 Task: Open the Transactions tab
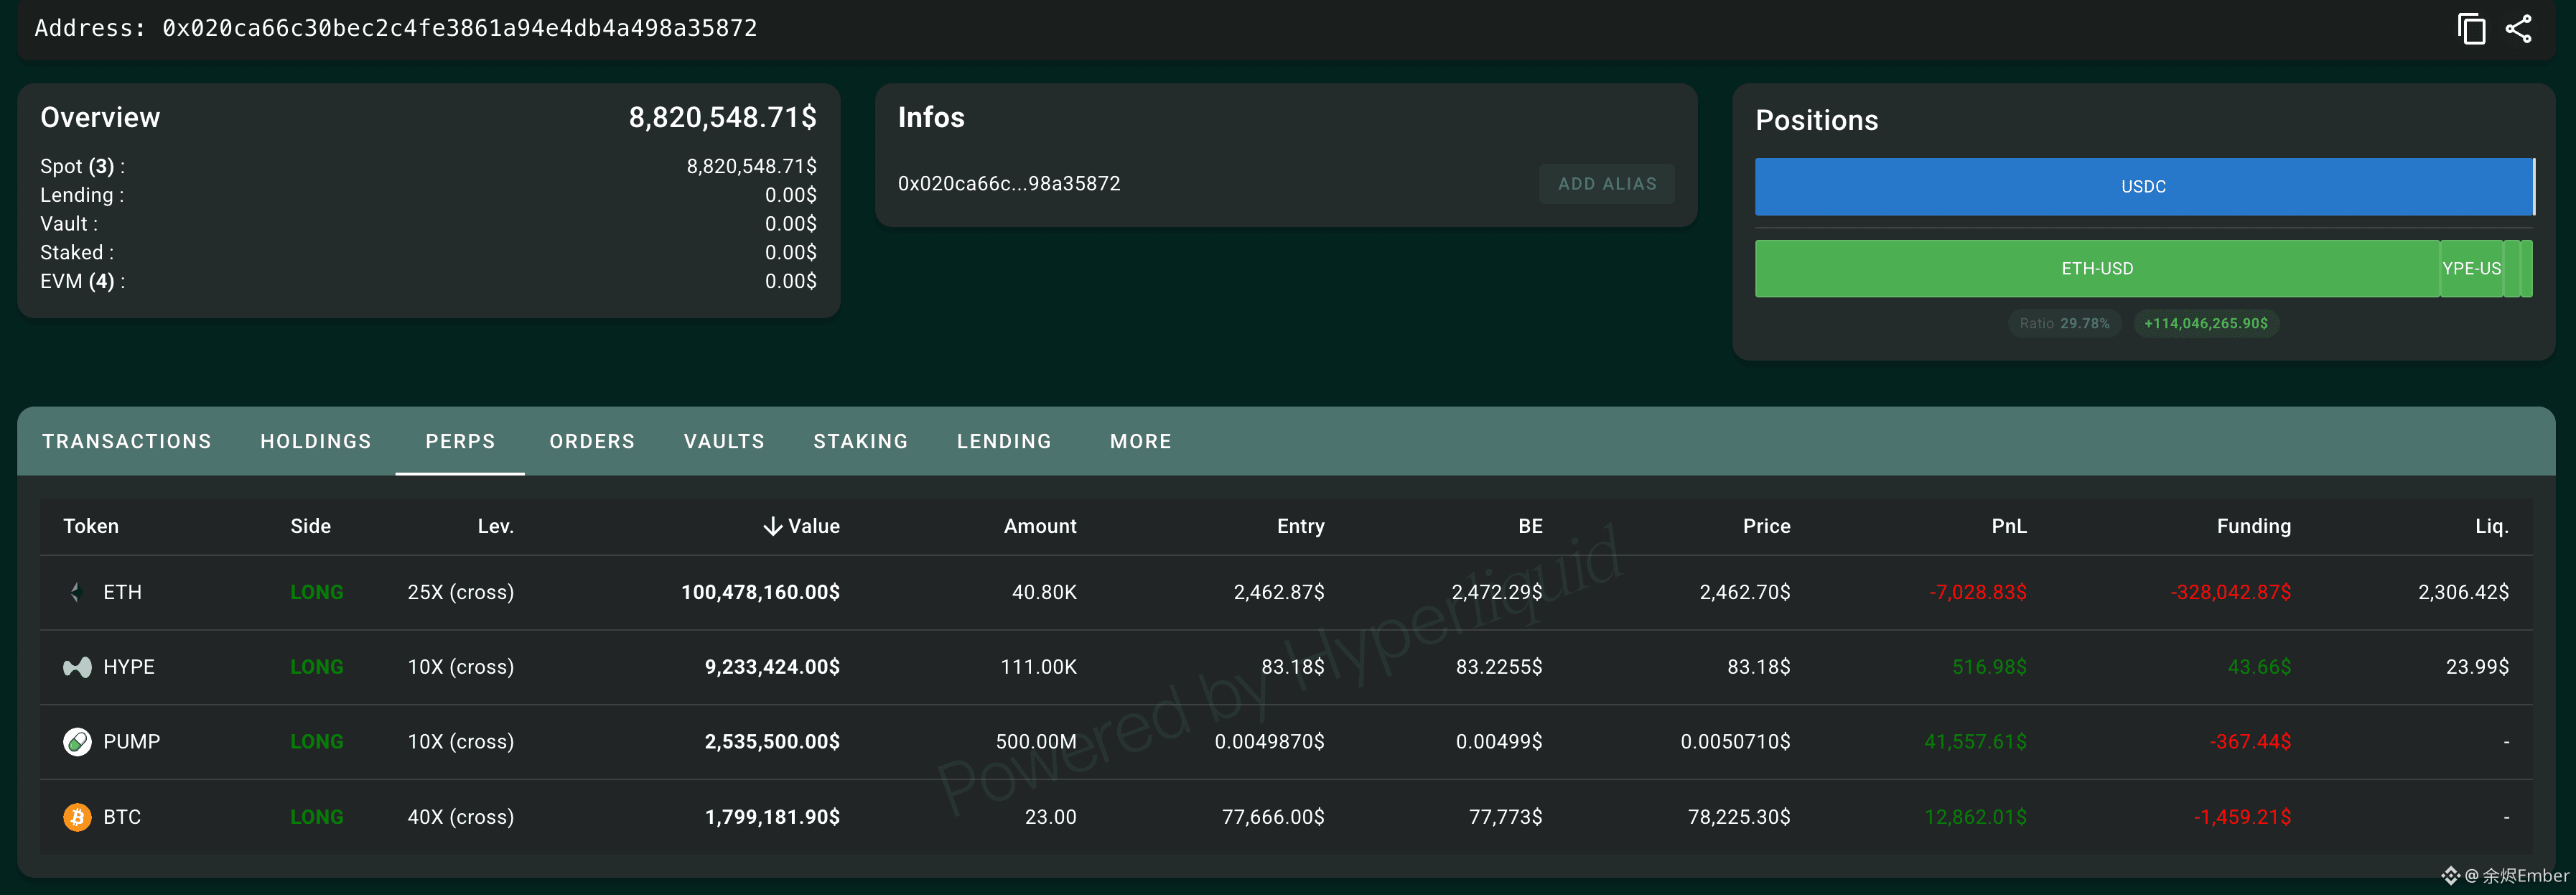[x=127, y=441]
